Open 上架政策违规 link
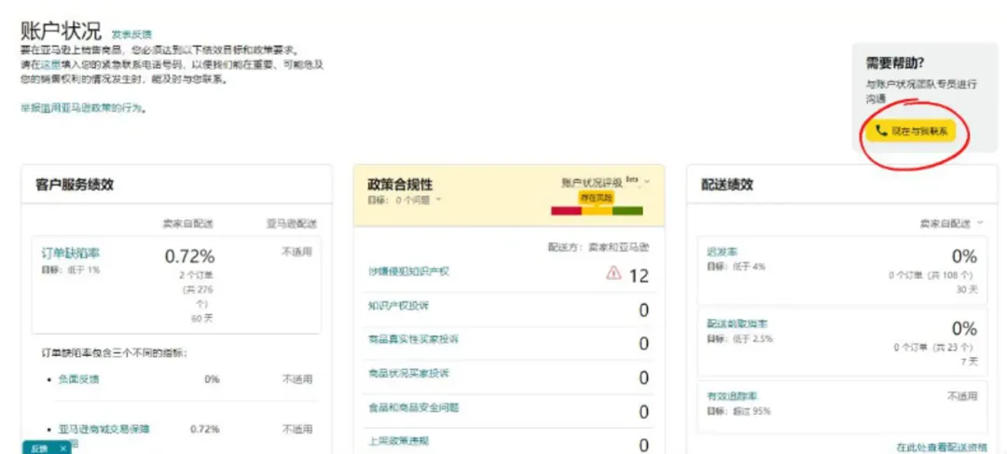 (398, 441)
